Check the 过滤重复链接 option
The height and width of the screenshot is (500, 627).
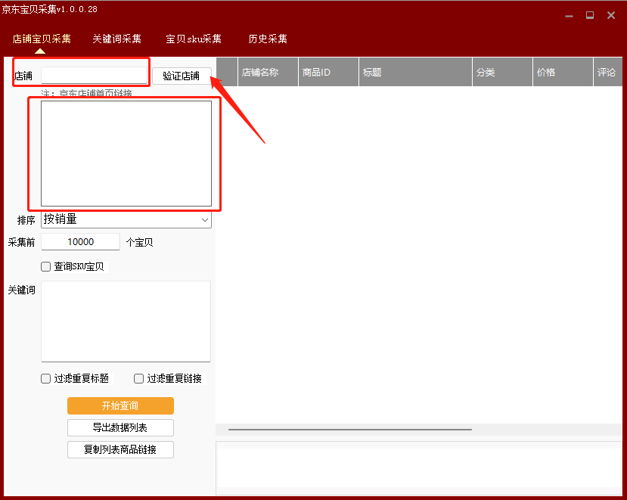(138, 378)
